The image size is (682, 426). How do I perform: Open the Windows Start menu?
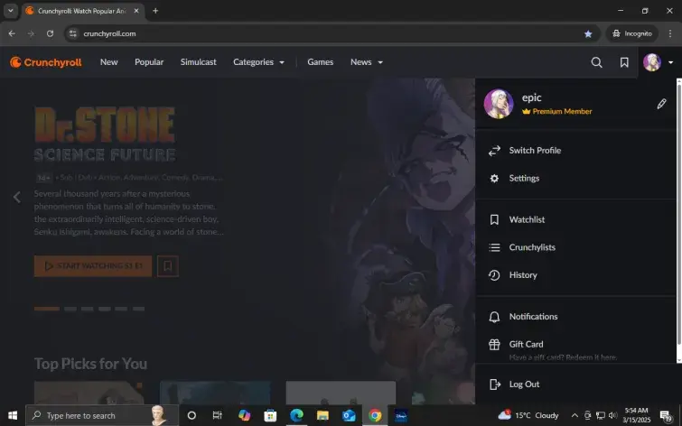(x=13, y=415)
